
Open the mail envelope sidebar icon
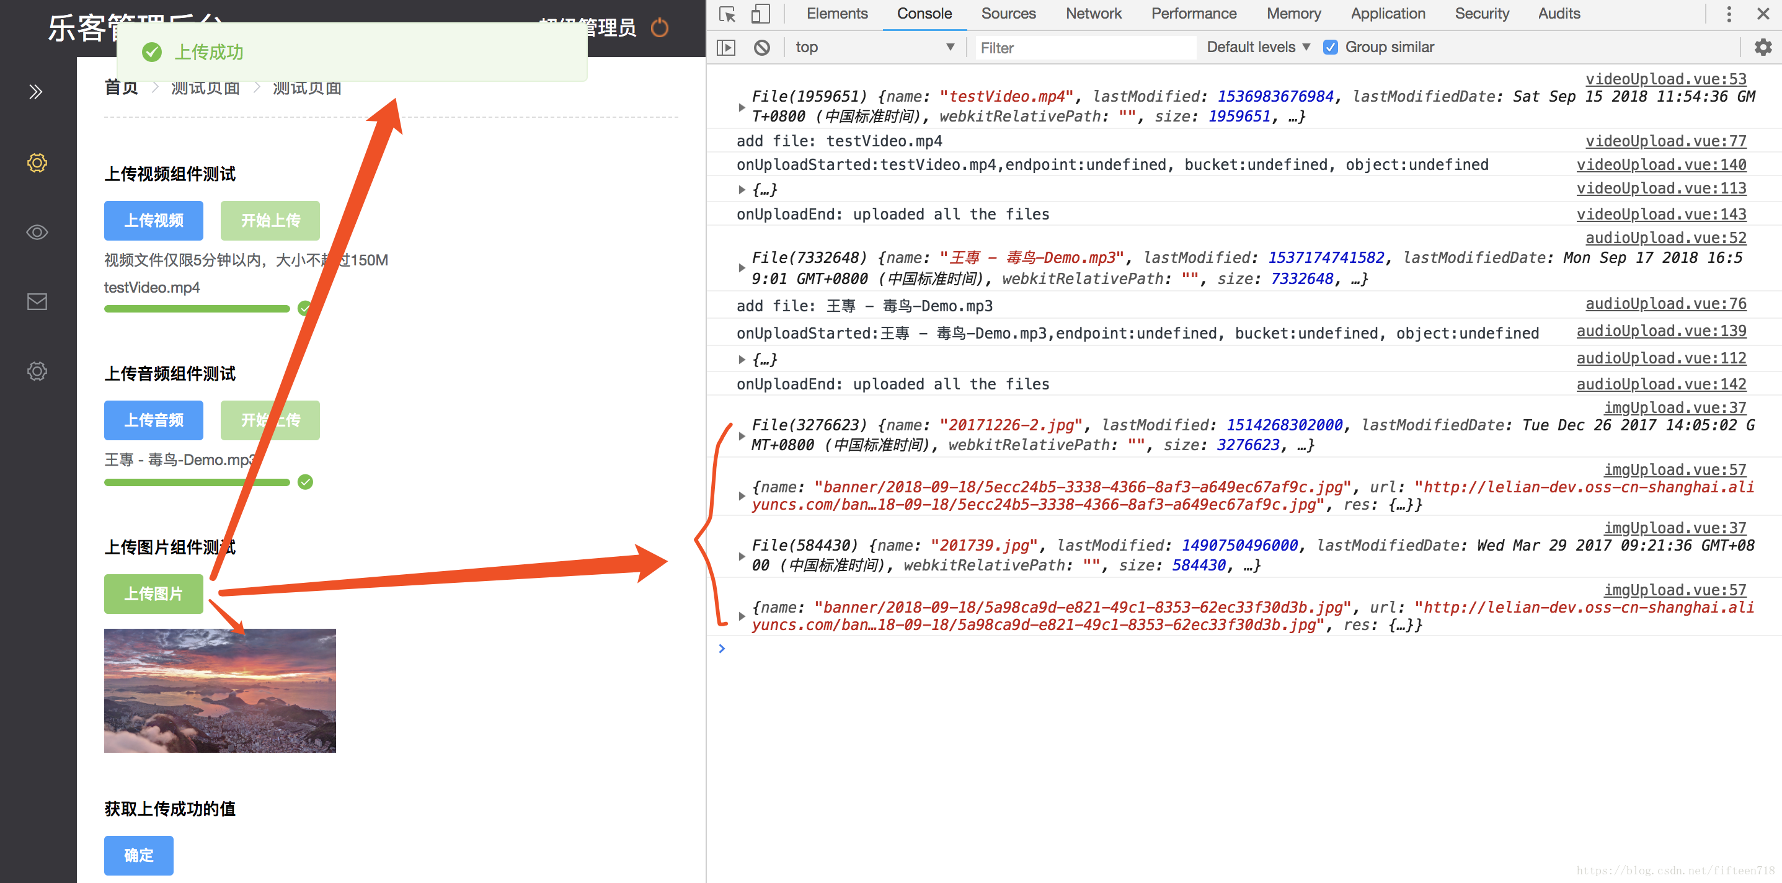click(37, 302)
